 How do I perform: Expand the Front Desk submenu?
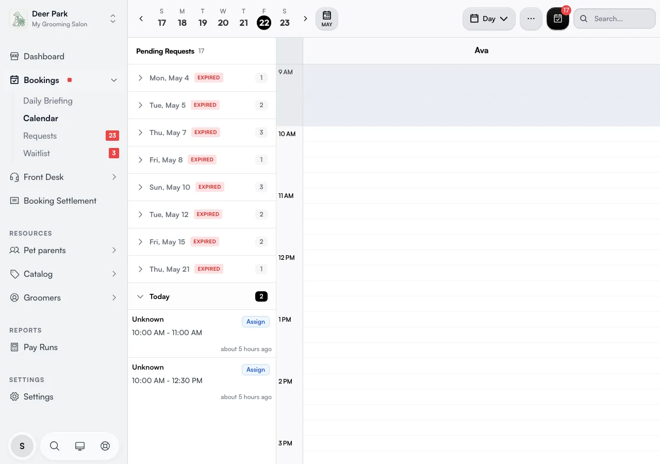(114, 177)
